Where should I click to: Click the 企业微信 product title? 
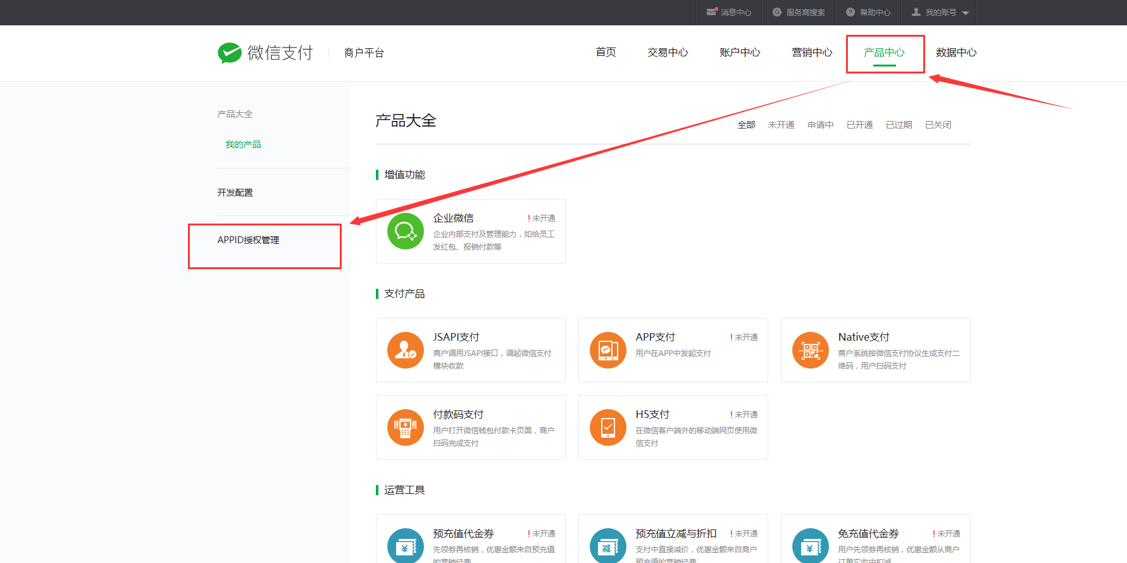pyautogui.click(x=453, y=218)
